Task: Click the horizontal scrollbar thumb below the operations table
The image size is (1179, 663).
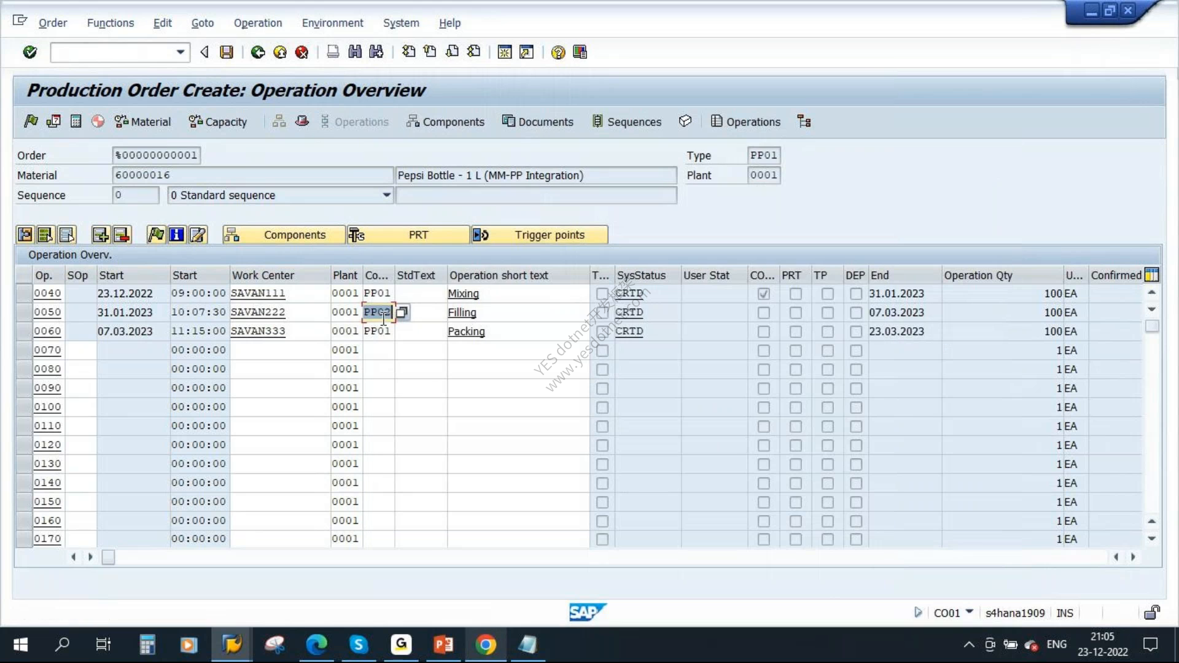Action: click(x=108, y=557)
